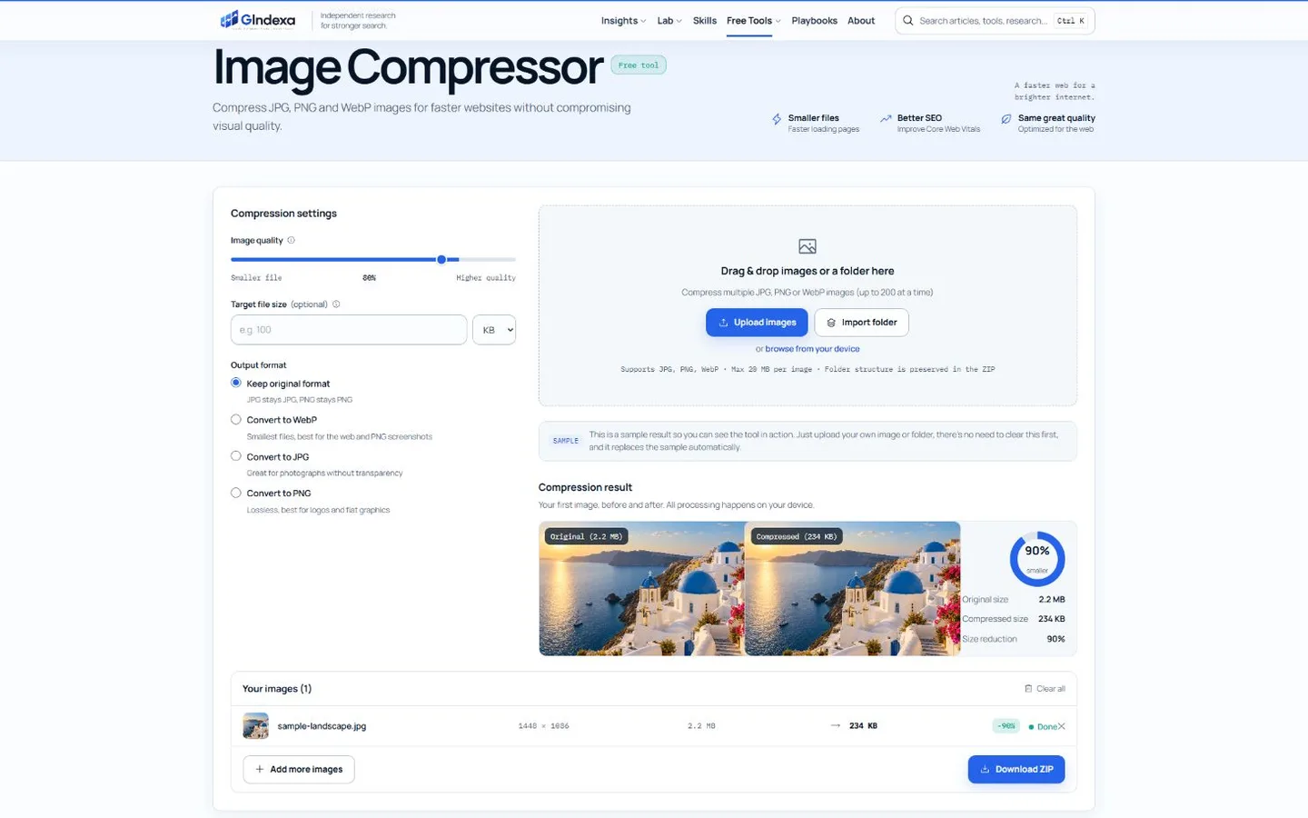This screenshot has width=1308, height=818.
Task: Click the sample-landscape.jpg thumbnail
Action: pyautogui.click(x=255, y=725)
